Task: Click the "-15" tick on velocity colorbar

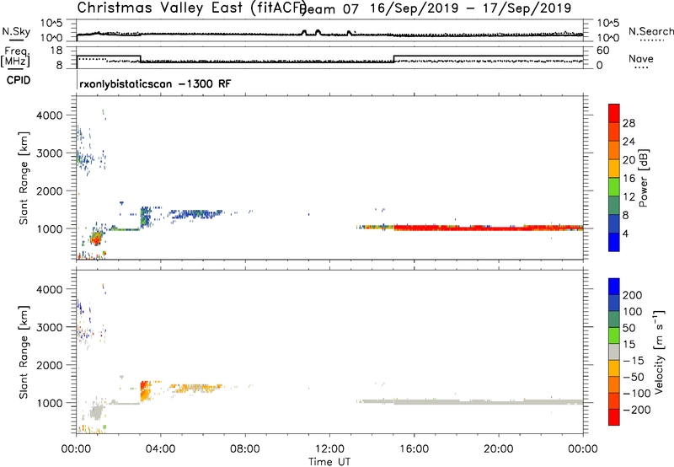Action: 634,360
